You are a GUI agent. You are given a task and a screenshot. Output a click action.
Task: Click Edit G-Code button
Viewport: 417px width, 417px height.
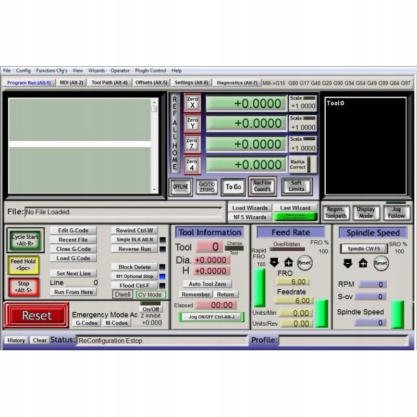pos(73,230)
